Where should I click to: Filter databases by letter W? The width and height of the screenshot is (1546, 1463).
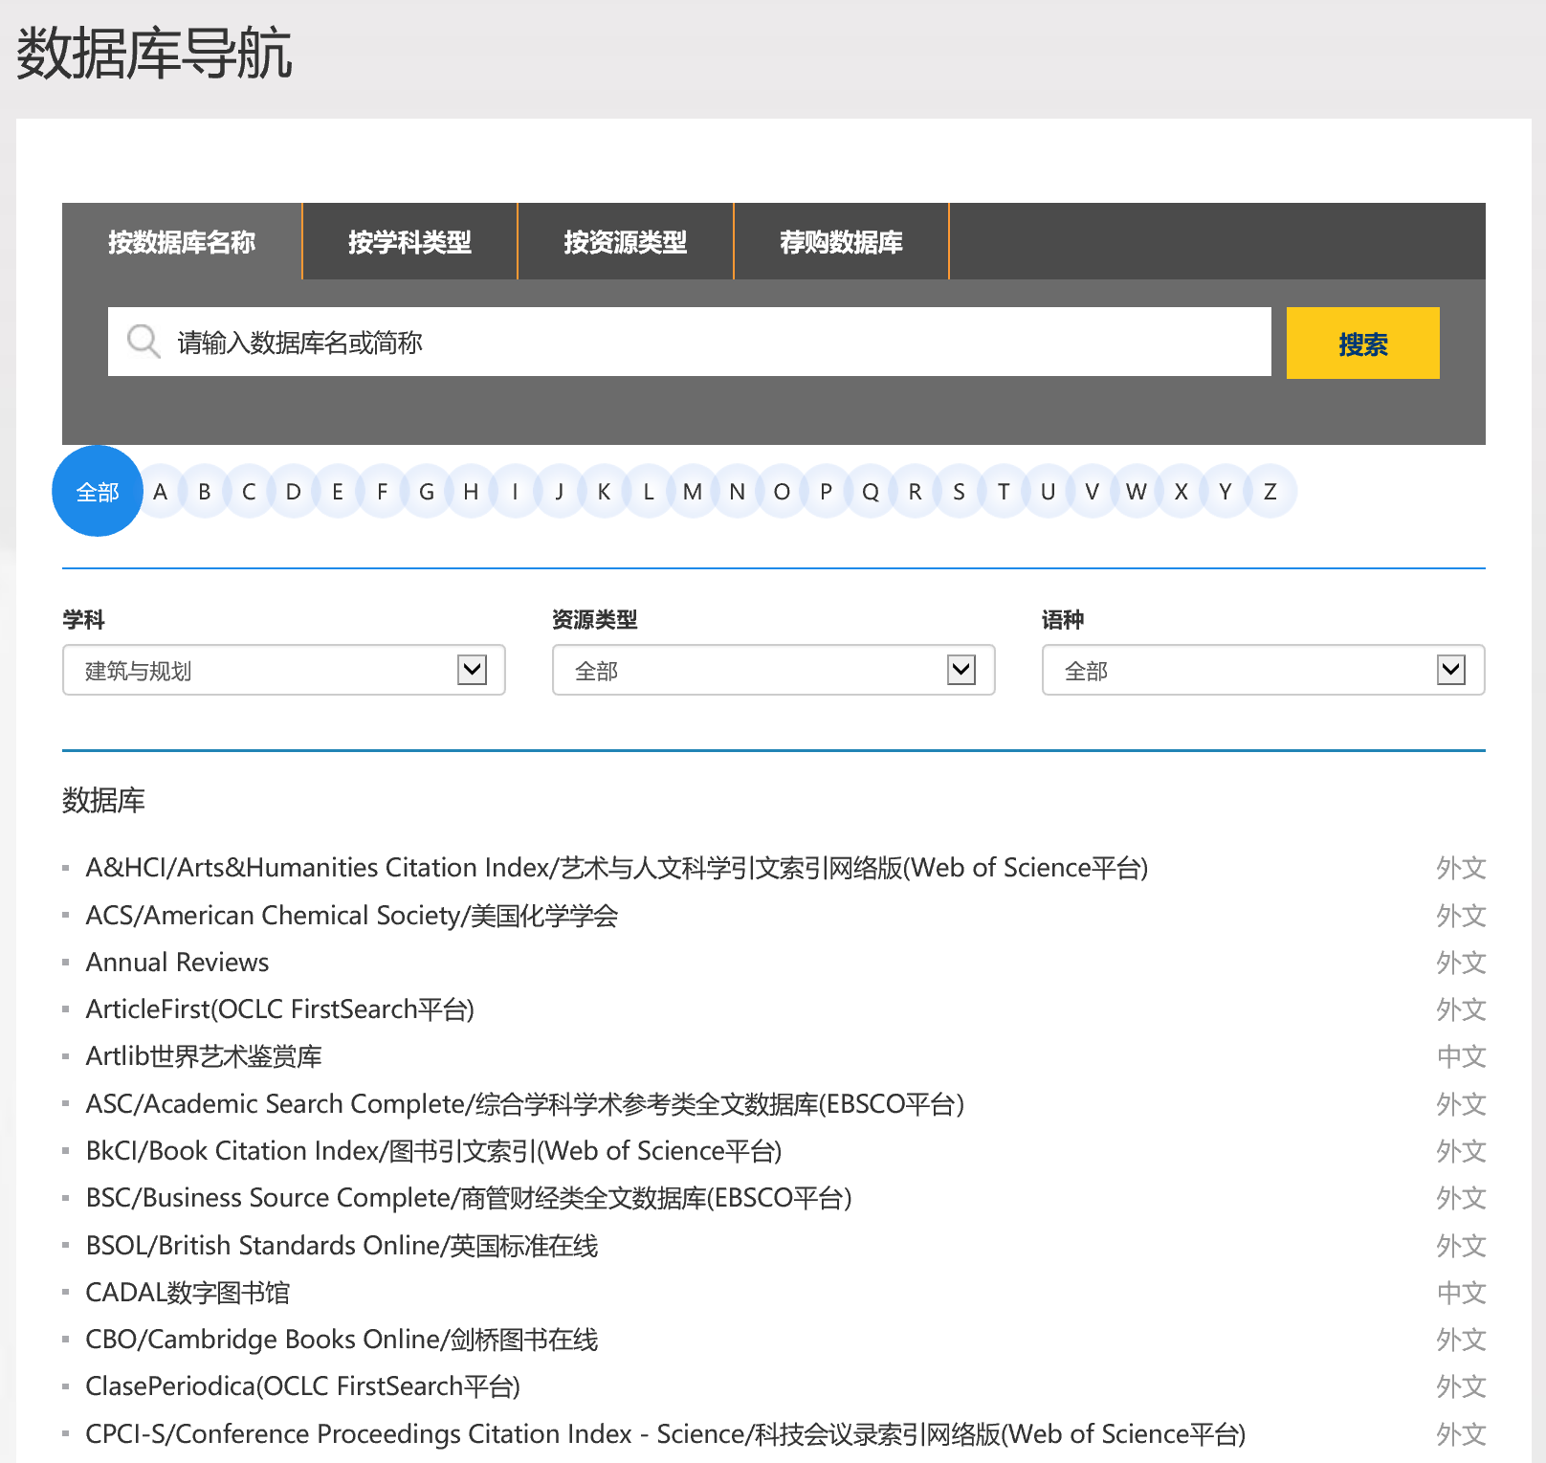(x=1137, y=492)
